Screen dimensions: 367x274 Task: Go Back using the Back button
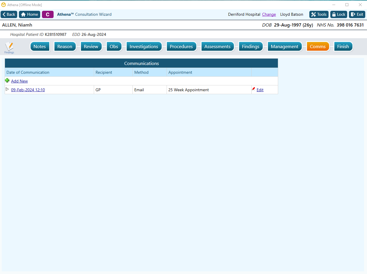tap(9, 14)
